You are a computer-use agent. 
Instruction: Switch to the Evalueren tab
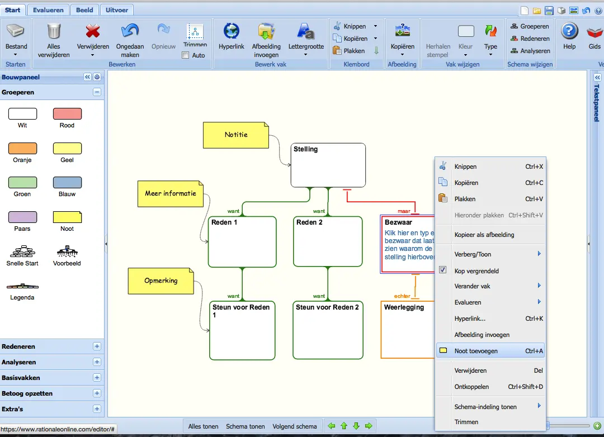(48, 10)
